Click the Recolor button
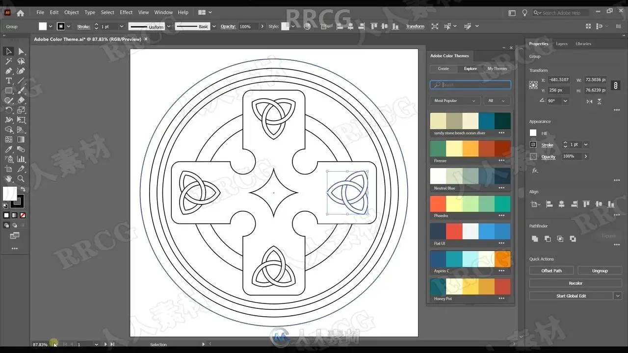Screen dimensions: 628x353 pyautogui.click(x=576, y=283)
